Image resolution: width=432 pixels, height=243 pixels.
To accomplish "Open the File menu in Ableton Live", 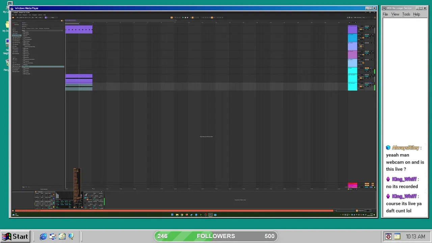I will pos(13,15).
